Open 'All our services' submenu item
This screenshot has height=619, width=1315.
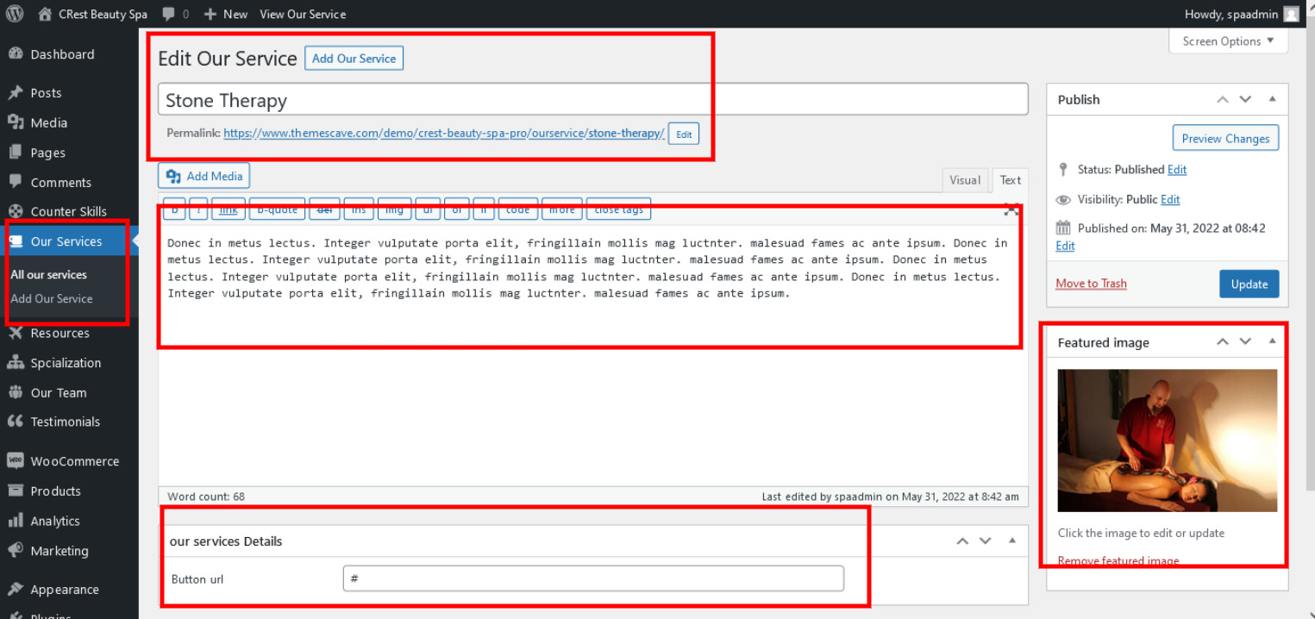click(49, 275)
